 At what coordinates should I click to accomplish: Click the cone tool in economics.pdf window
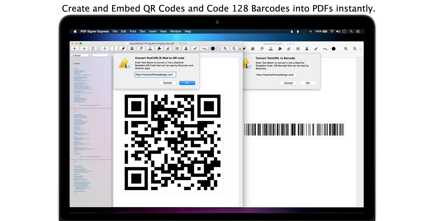click(x=280, y=49)
